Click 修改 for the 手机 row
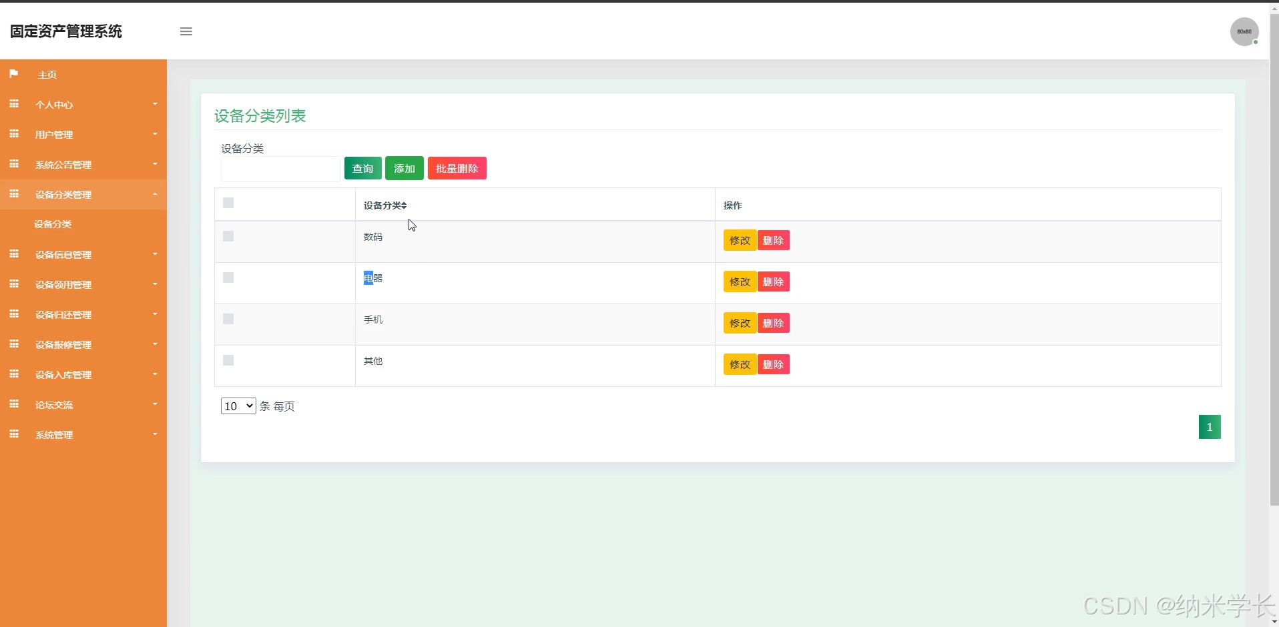Viewport: 1279px width, 627px height. 740,323
